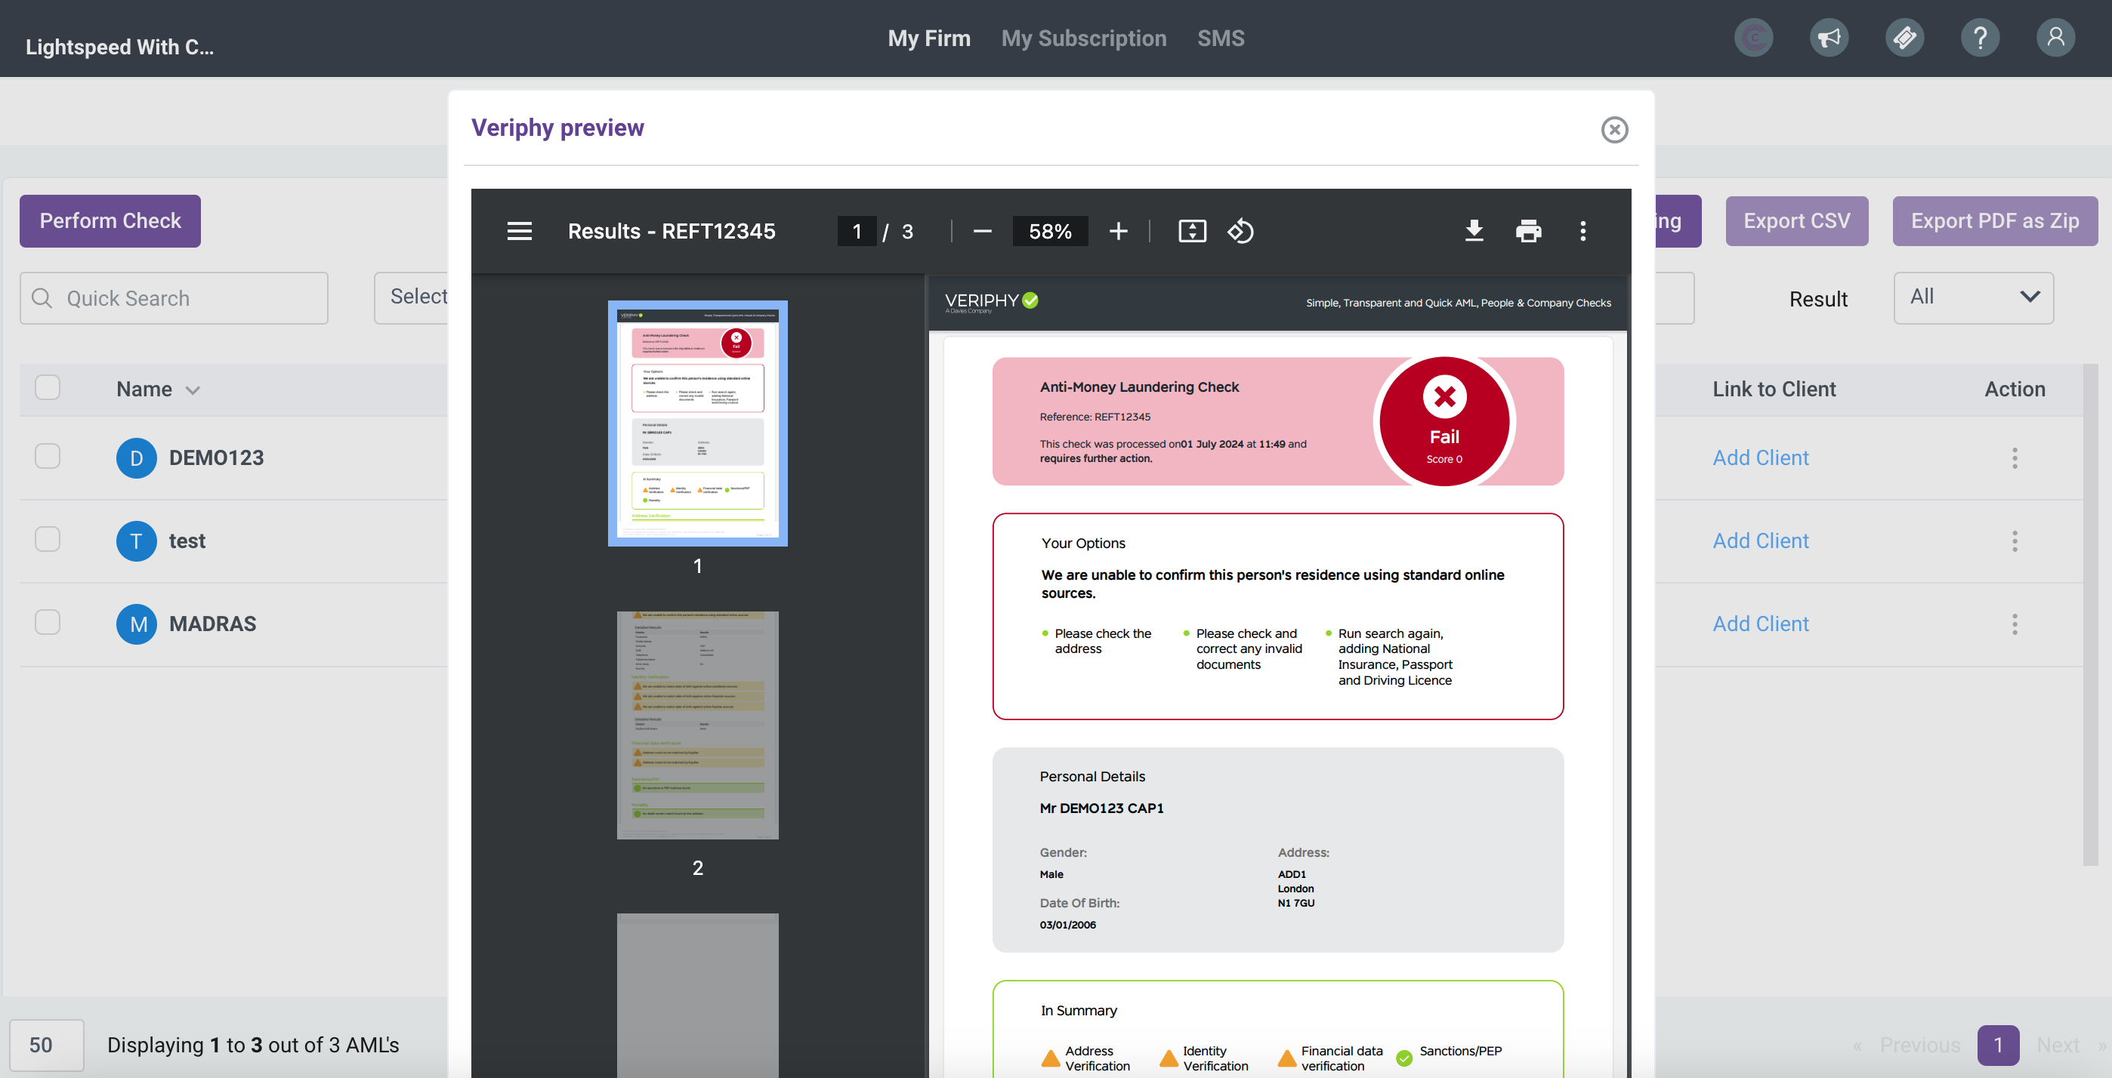Print the Veriphy report
This screenshot has width=2112, height=1078.
point(1528,231)
